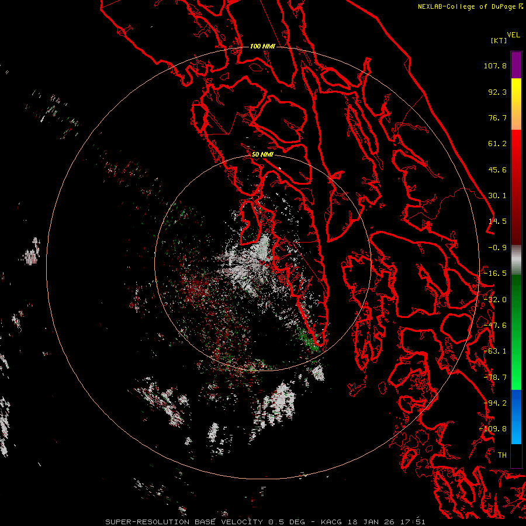Viewport: 526px width, 526px height.
Task: Click the 50 NMI range ring label
Action: point(262,154)
